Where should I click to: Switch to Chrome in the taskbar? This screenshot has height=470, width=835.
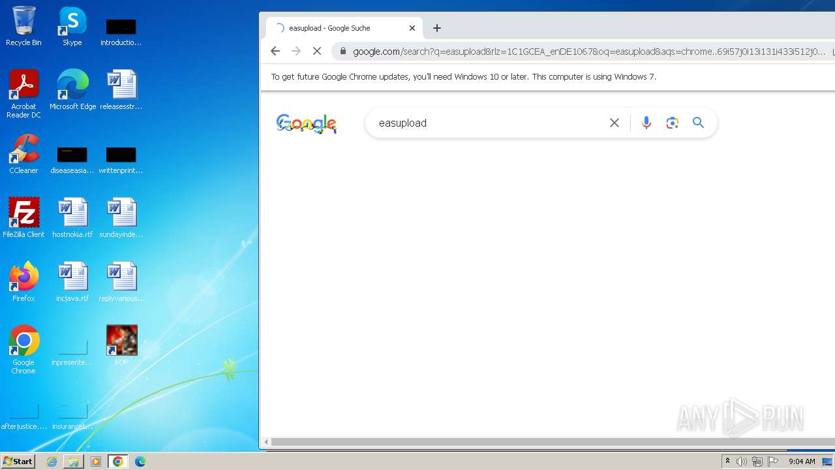(118, 462)
